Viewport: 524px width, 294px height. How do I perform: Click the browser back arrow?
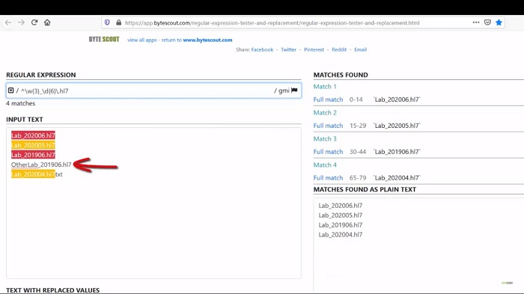(8, 22)
